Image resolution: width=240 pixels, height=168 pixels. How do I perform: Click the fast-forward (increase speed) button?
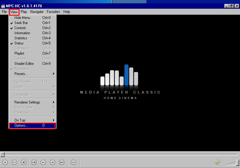[52, 162]
